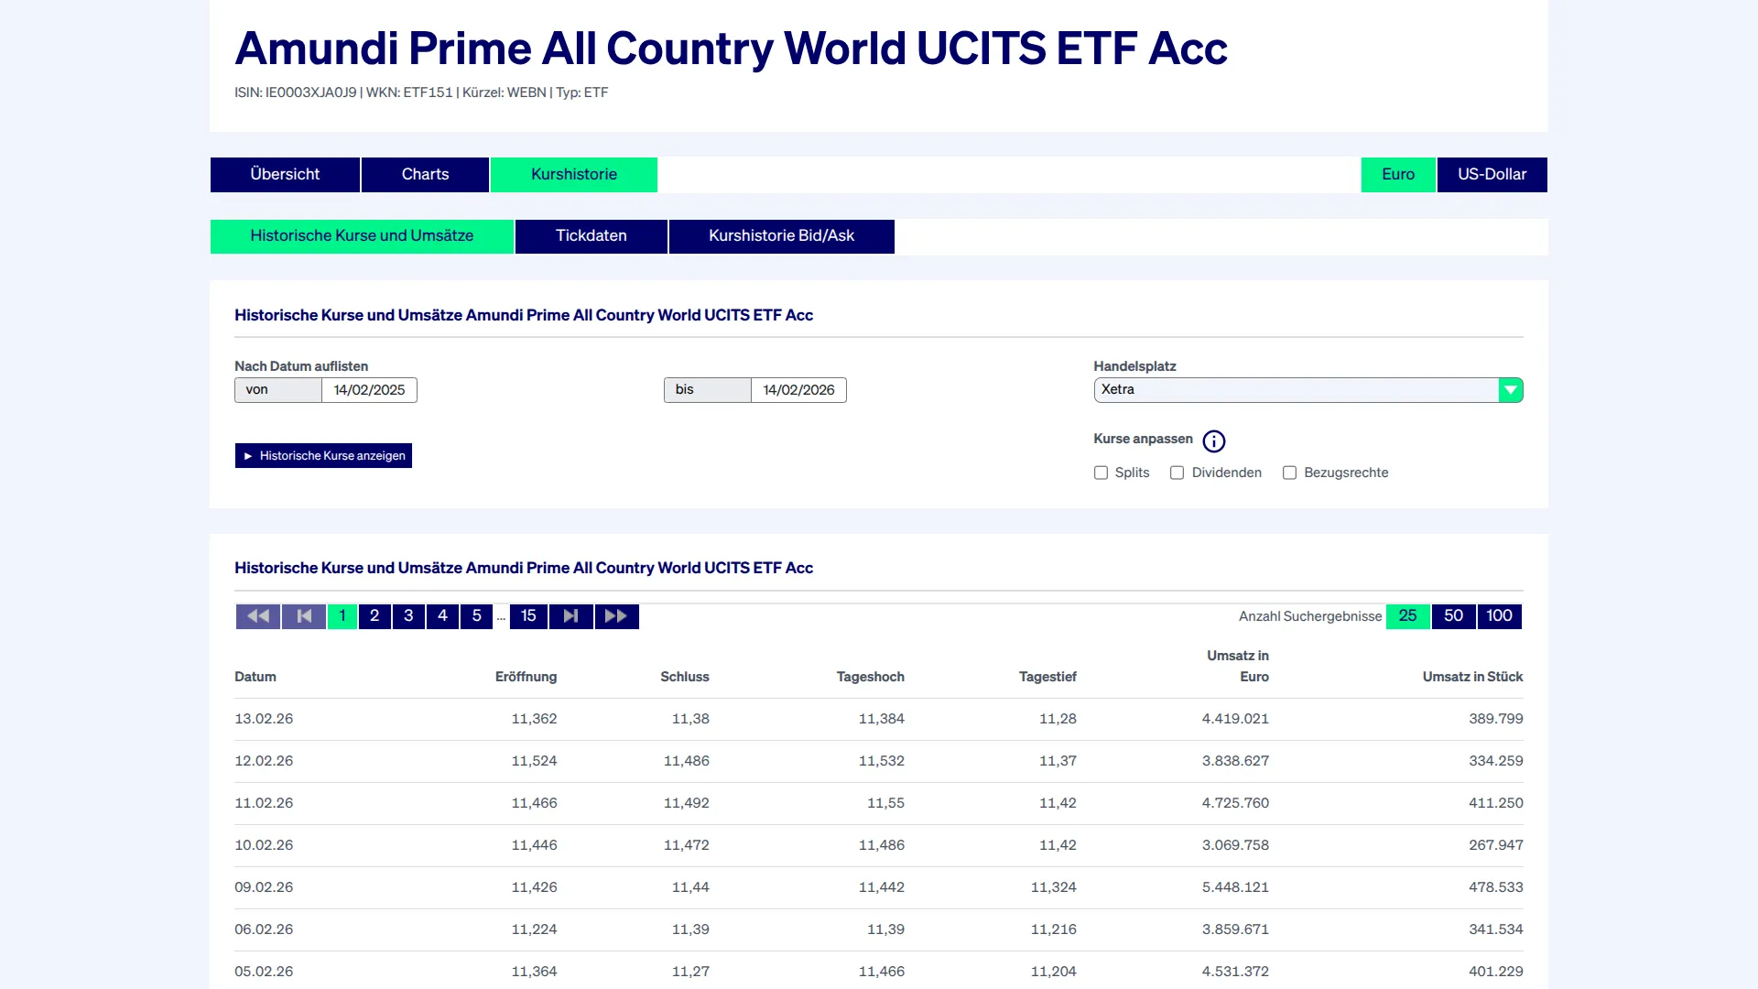Click the fast-forward double-arrow pagination icon

[616, 616]
